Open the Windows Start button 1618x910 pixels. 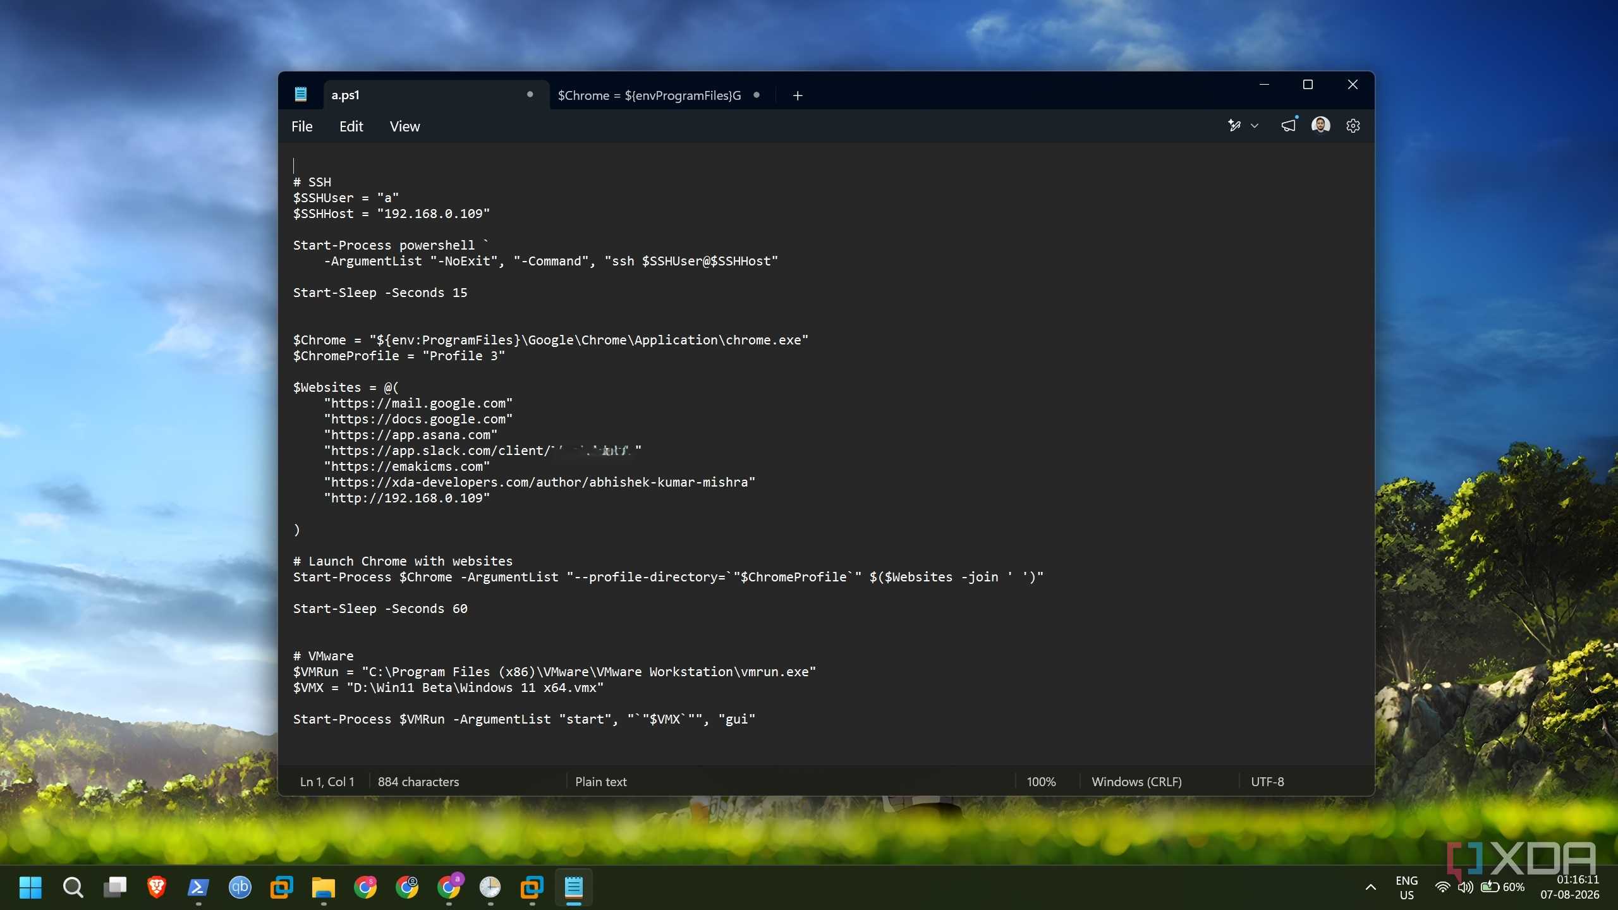(30, 887)
